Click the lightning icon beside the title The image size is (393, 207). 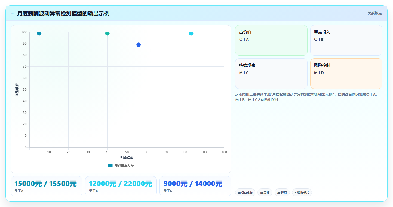[x=13, y=14]
